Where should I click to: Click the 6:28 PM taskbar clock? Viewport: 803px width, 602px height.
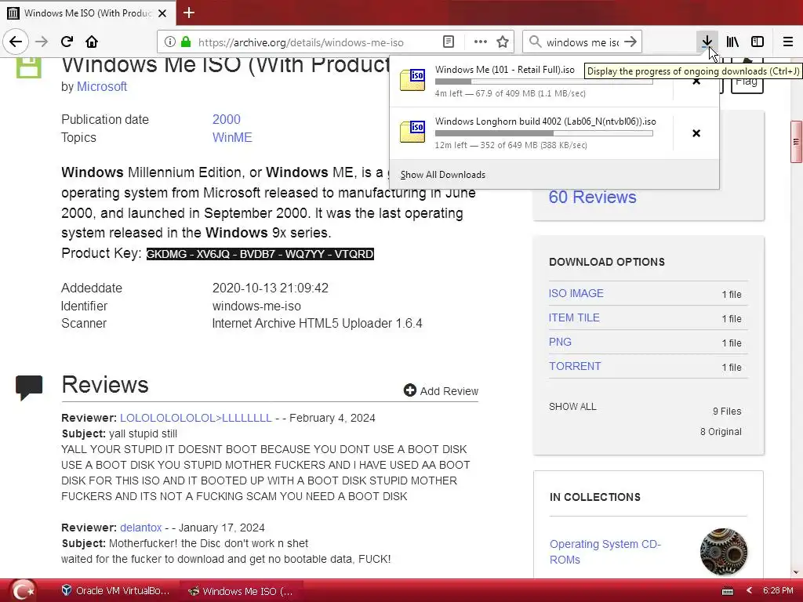(778, 591)
